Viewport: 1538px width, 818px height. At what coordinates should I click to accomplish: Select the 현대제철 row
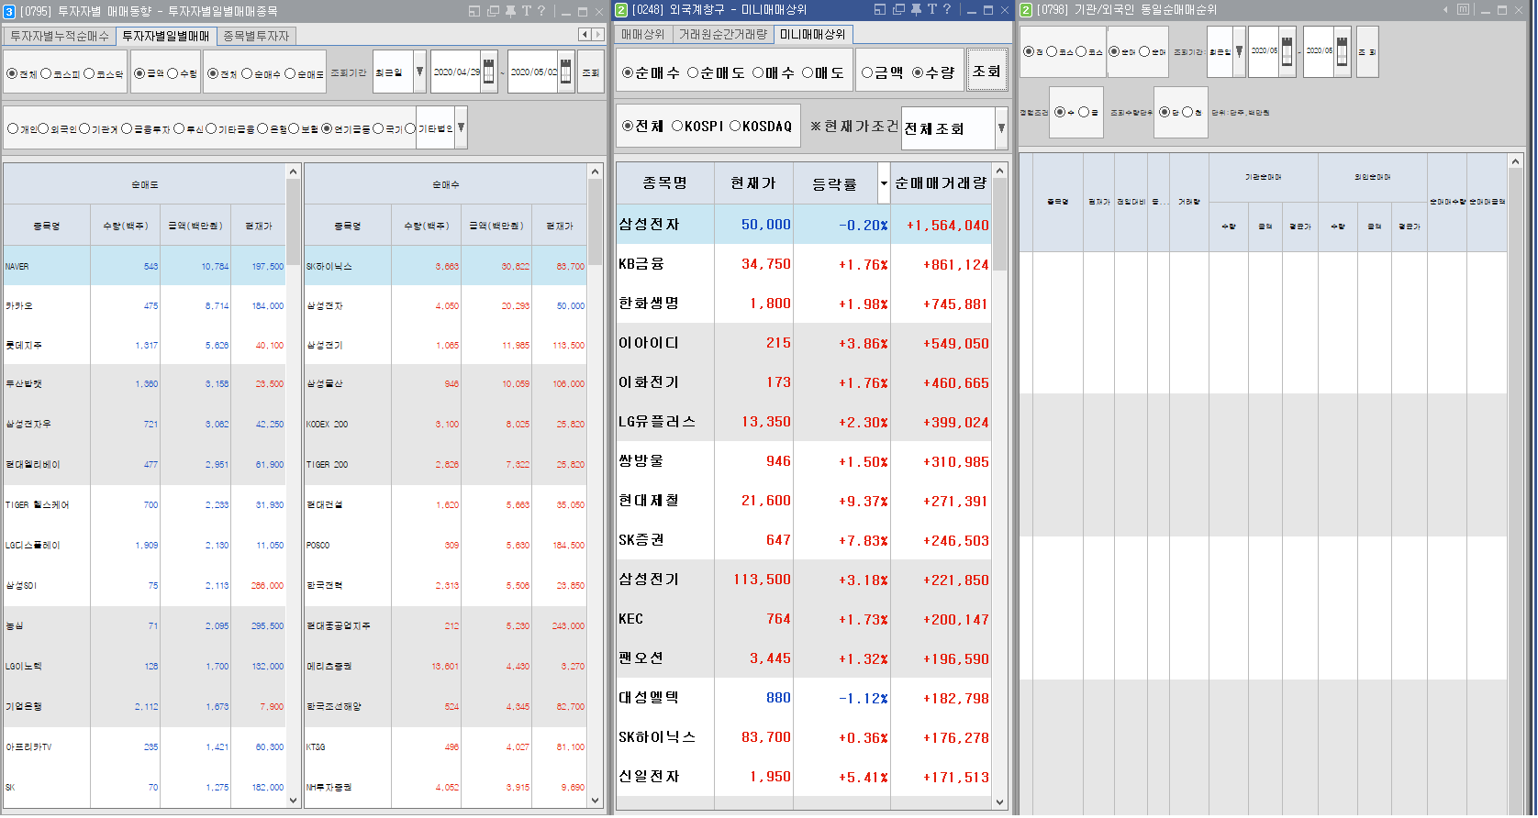point(804,501)
